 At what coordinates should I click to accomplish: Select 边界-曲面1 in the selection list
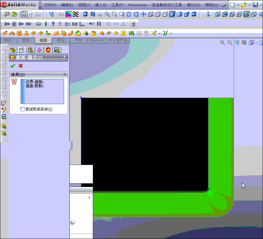click(35, 82)
